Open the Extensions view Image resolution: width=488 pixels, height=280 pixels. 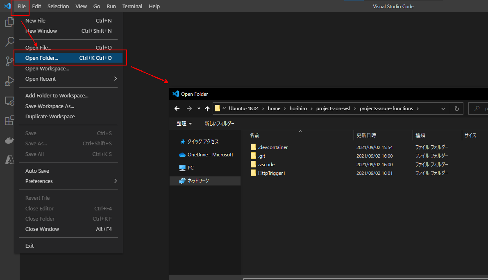10,120
